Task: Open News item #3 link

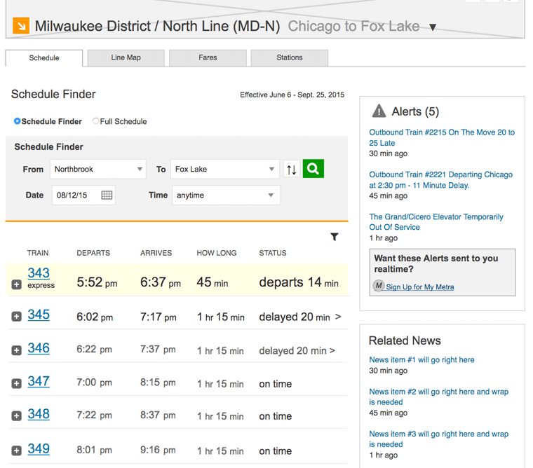Action: pos(439,439)
